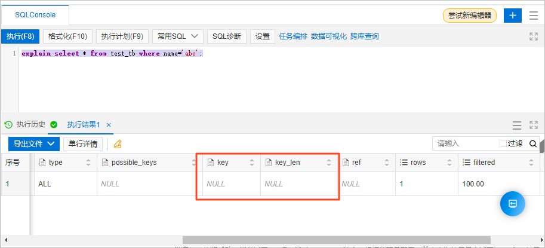Sort by the key_len column arrows
Screen dimensions: 545x248
click(329, 163)
